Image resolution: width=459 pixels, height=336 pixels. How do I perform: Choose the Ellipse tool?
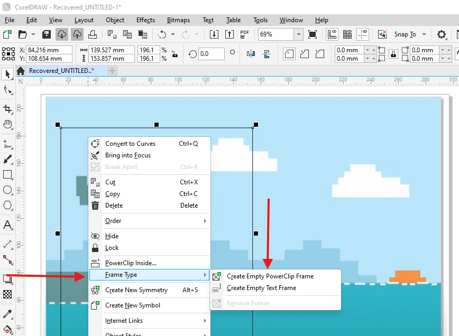7,190
